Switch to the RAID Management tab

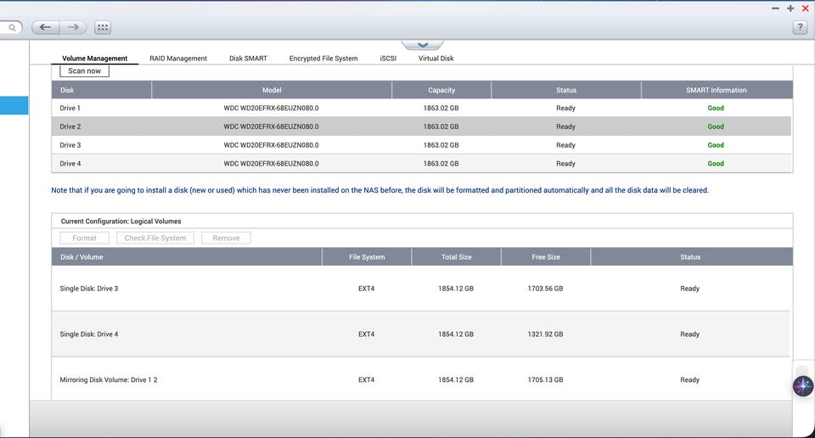(178, 59)
